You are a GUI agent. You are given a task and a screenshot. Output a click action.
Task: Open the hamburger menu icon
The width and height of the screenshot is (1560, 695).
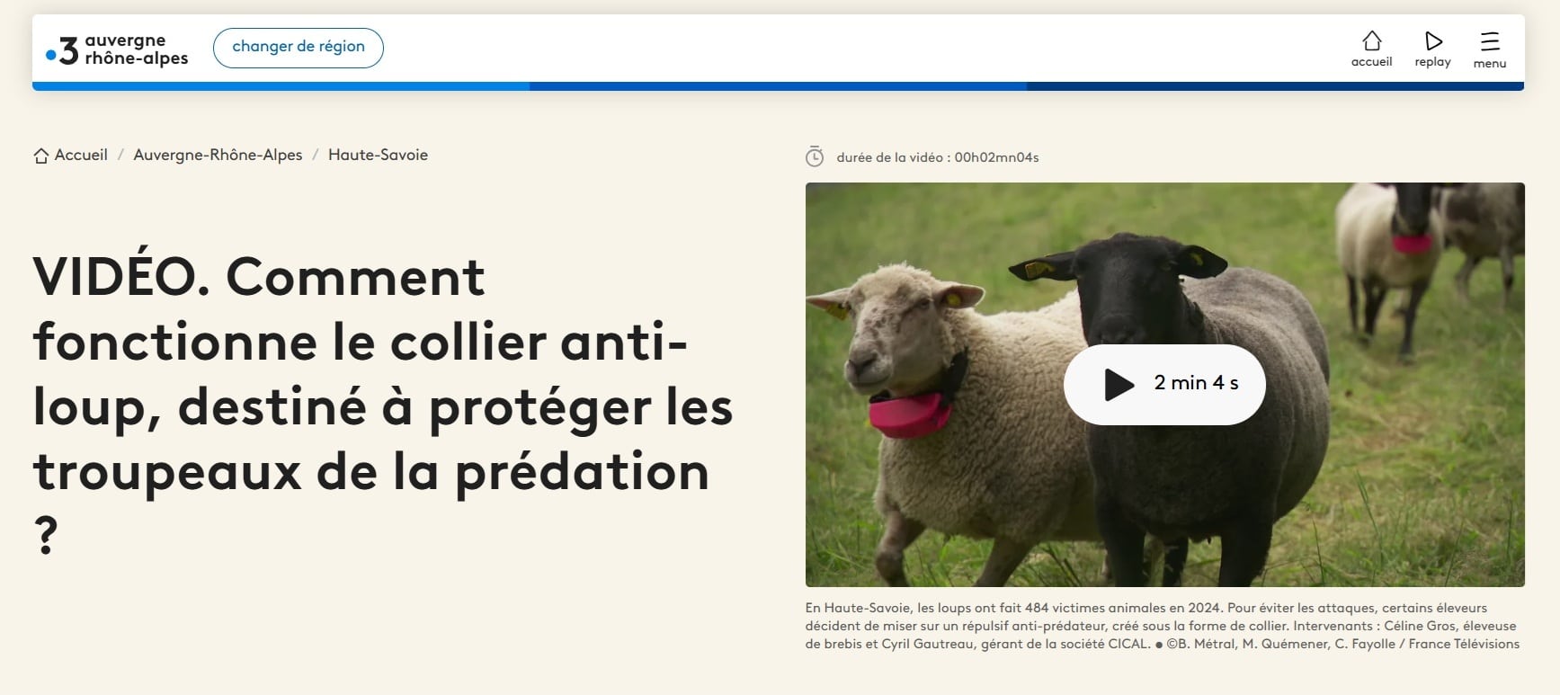point(1490,41)
